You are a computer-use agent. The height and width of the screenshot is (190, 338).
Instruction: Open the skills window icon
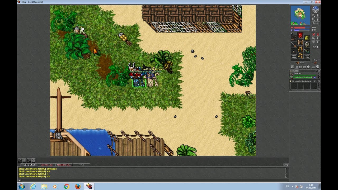[x=292, y=66]
